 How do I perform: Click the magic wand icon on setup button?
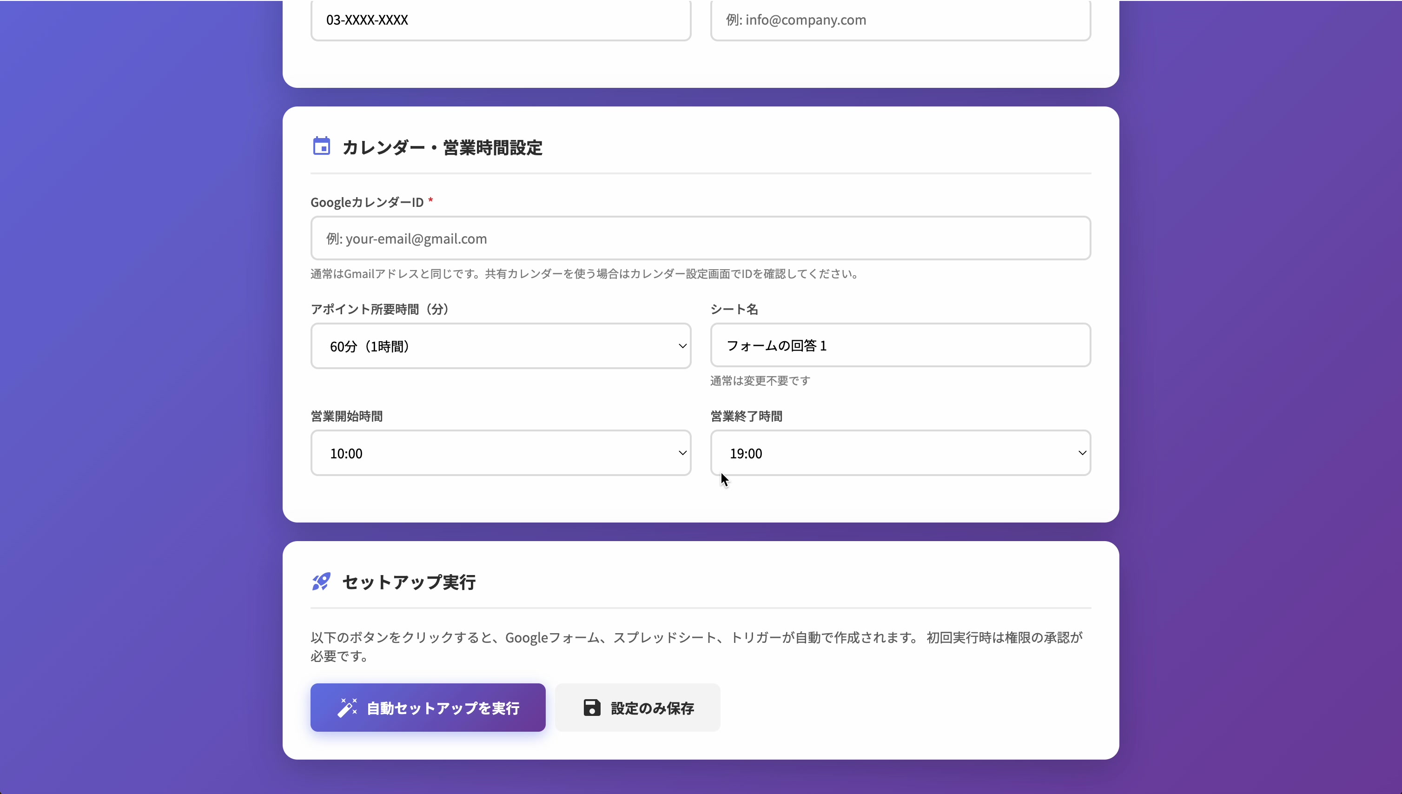[347, 706]
